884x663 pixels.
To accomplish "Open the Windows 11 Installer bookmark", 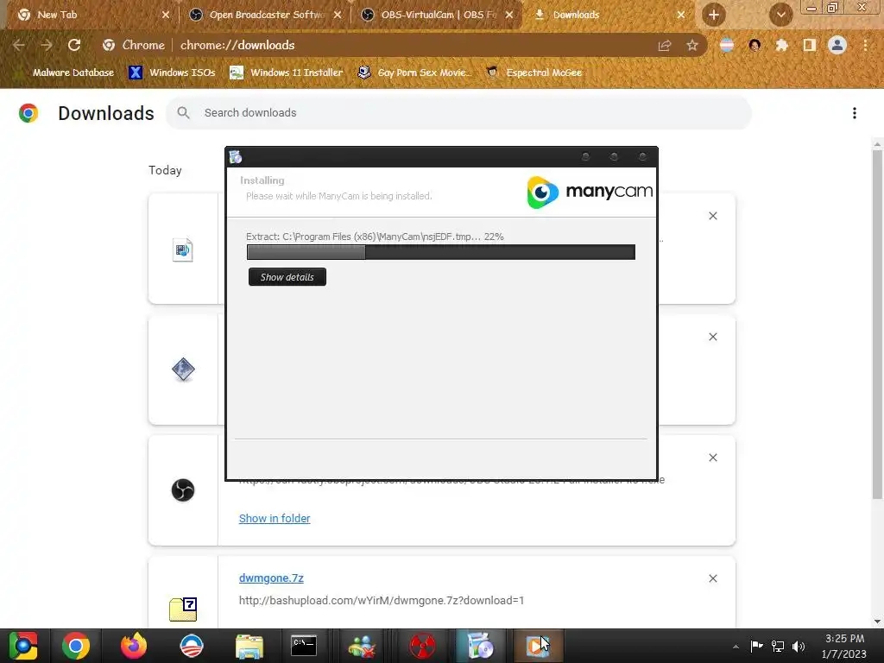I will (x=287, y=73).
